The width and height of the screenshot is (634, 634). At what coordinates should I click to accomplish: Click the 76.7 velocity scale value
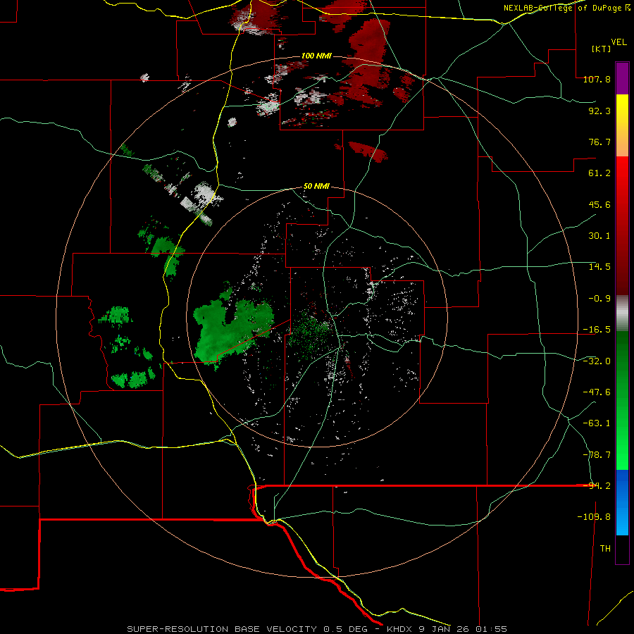click(599, 142)
